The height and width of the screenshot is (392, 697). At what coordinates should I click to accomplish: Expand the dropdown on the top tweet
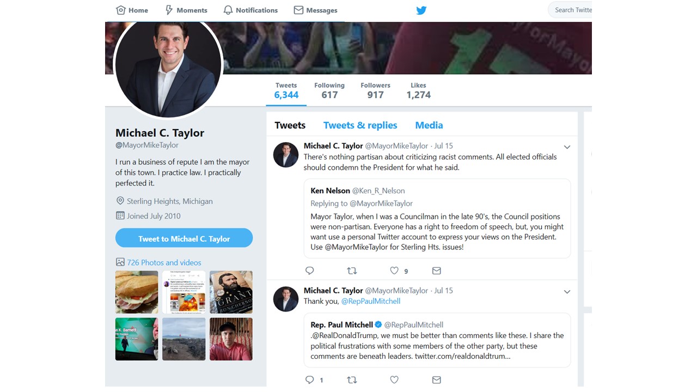click(567, 146)
